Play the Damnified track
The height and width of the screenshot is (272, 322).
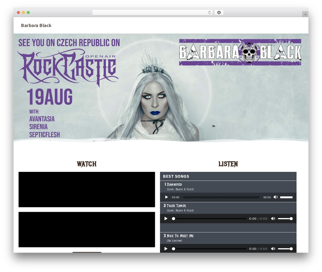pyautogui.click(x=166, y=197)
